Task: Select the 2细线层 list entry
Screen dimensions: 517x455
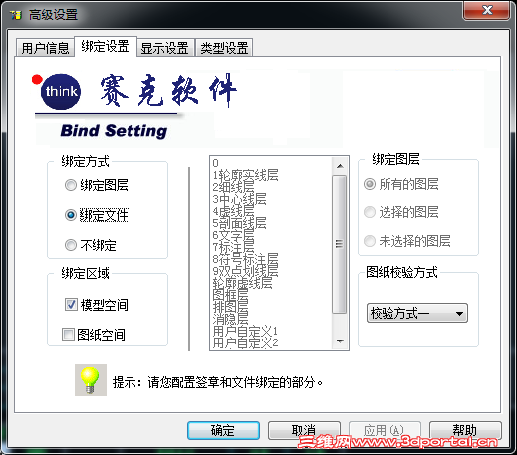Action: tap(272, 187)
